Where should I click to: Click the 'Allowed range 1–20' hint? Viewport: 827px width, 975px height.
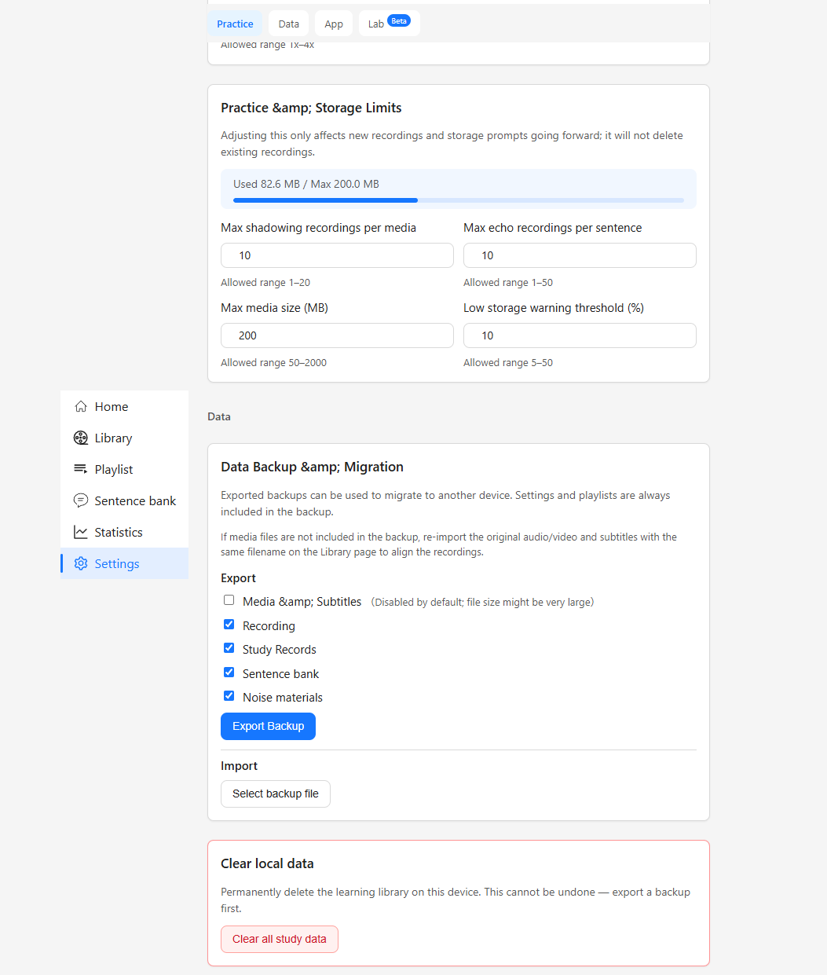pos(265,282)
